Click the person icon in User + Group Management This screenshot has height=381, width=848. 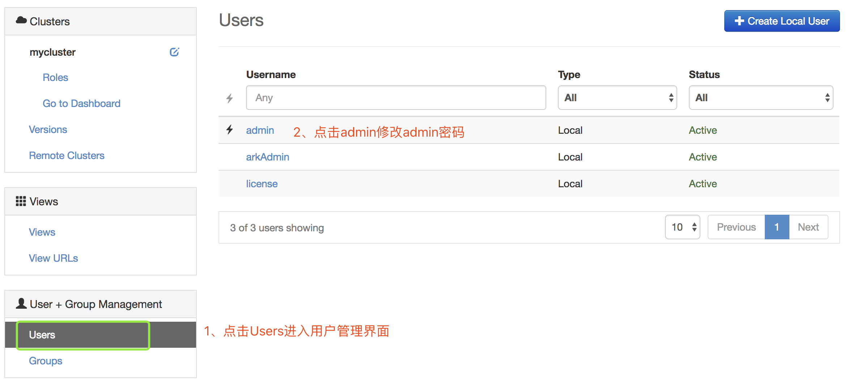21,304
